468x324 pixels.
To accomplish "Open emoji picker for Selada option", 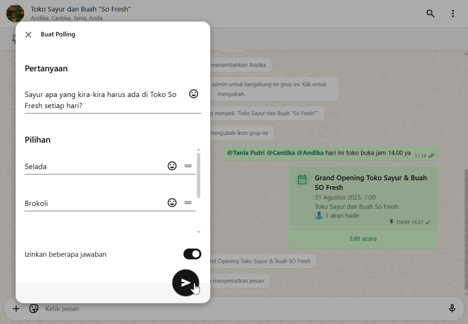I will coord(172,166).
